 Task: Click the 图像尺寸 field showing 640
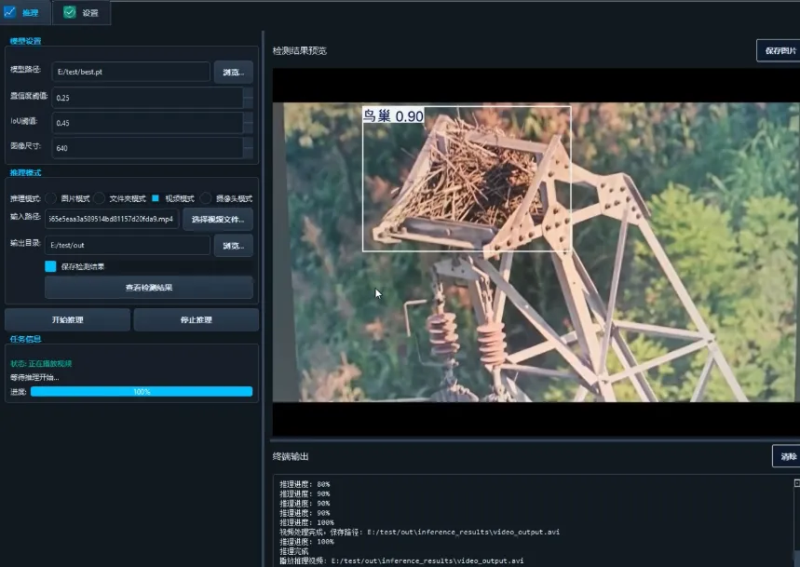pyautogui.click(x=147, y=148)
